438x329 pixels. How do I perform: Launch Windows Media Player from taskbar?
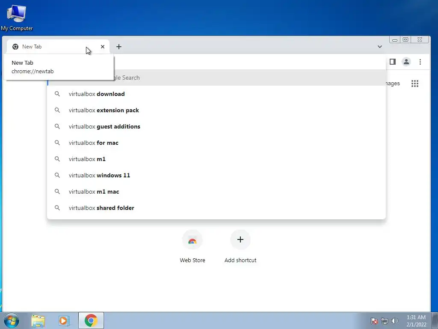[64, 321]
